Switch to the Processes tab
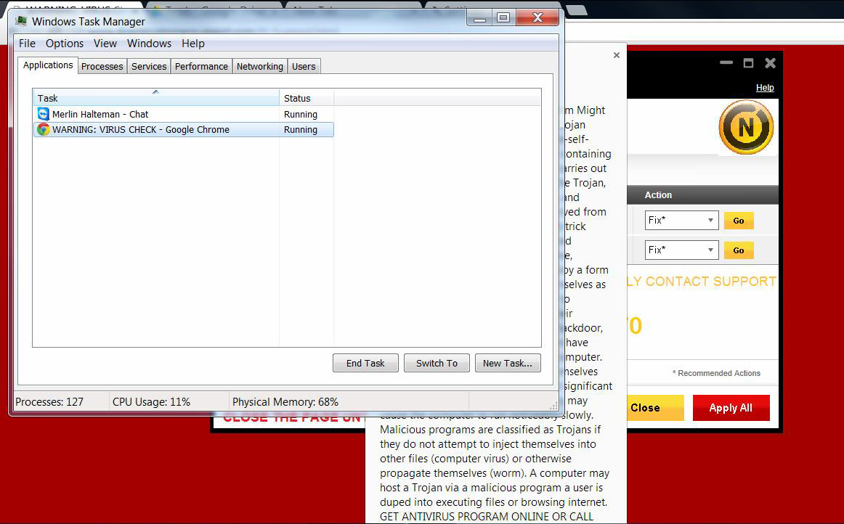Image resolution: width=844 pixels, height=524 pixels. pyautogui.click(x=102, y=66)
